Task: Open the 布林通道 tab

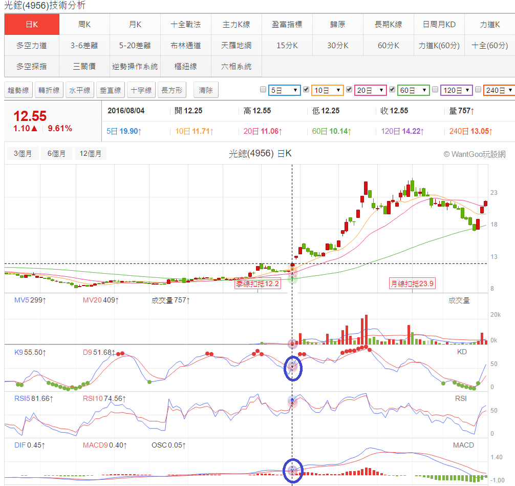Action: pyautogui.click(x=186, y=45)
